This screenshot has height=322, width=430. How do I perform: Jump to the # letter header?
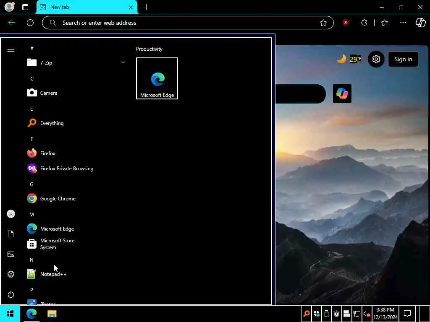click(x=32, y=48)
